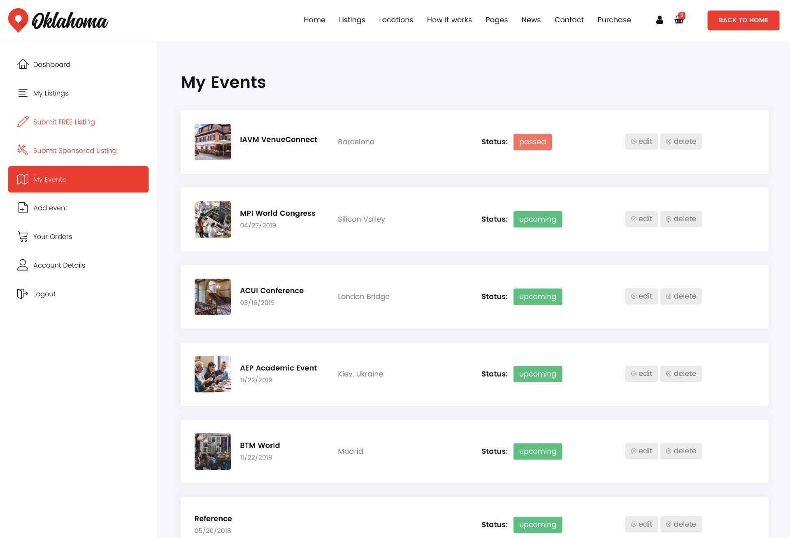Delete the MPI World Congress event

(681, 219)
